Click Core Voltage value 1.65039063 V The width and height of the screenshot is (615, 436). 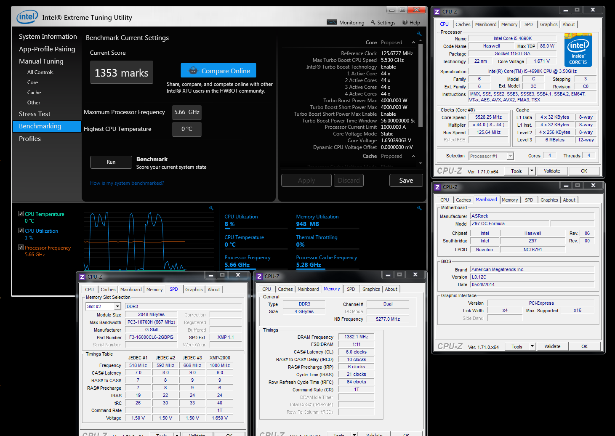[x=396, y=141]
